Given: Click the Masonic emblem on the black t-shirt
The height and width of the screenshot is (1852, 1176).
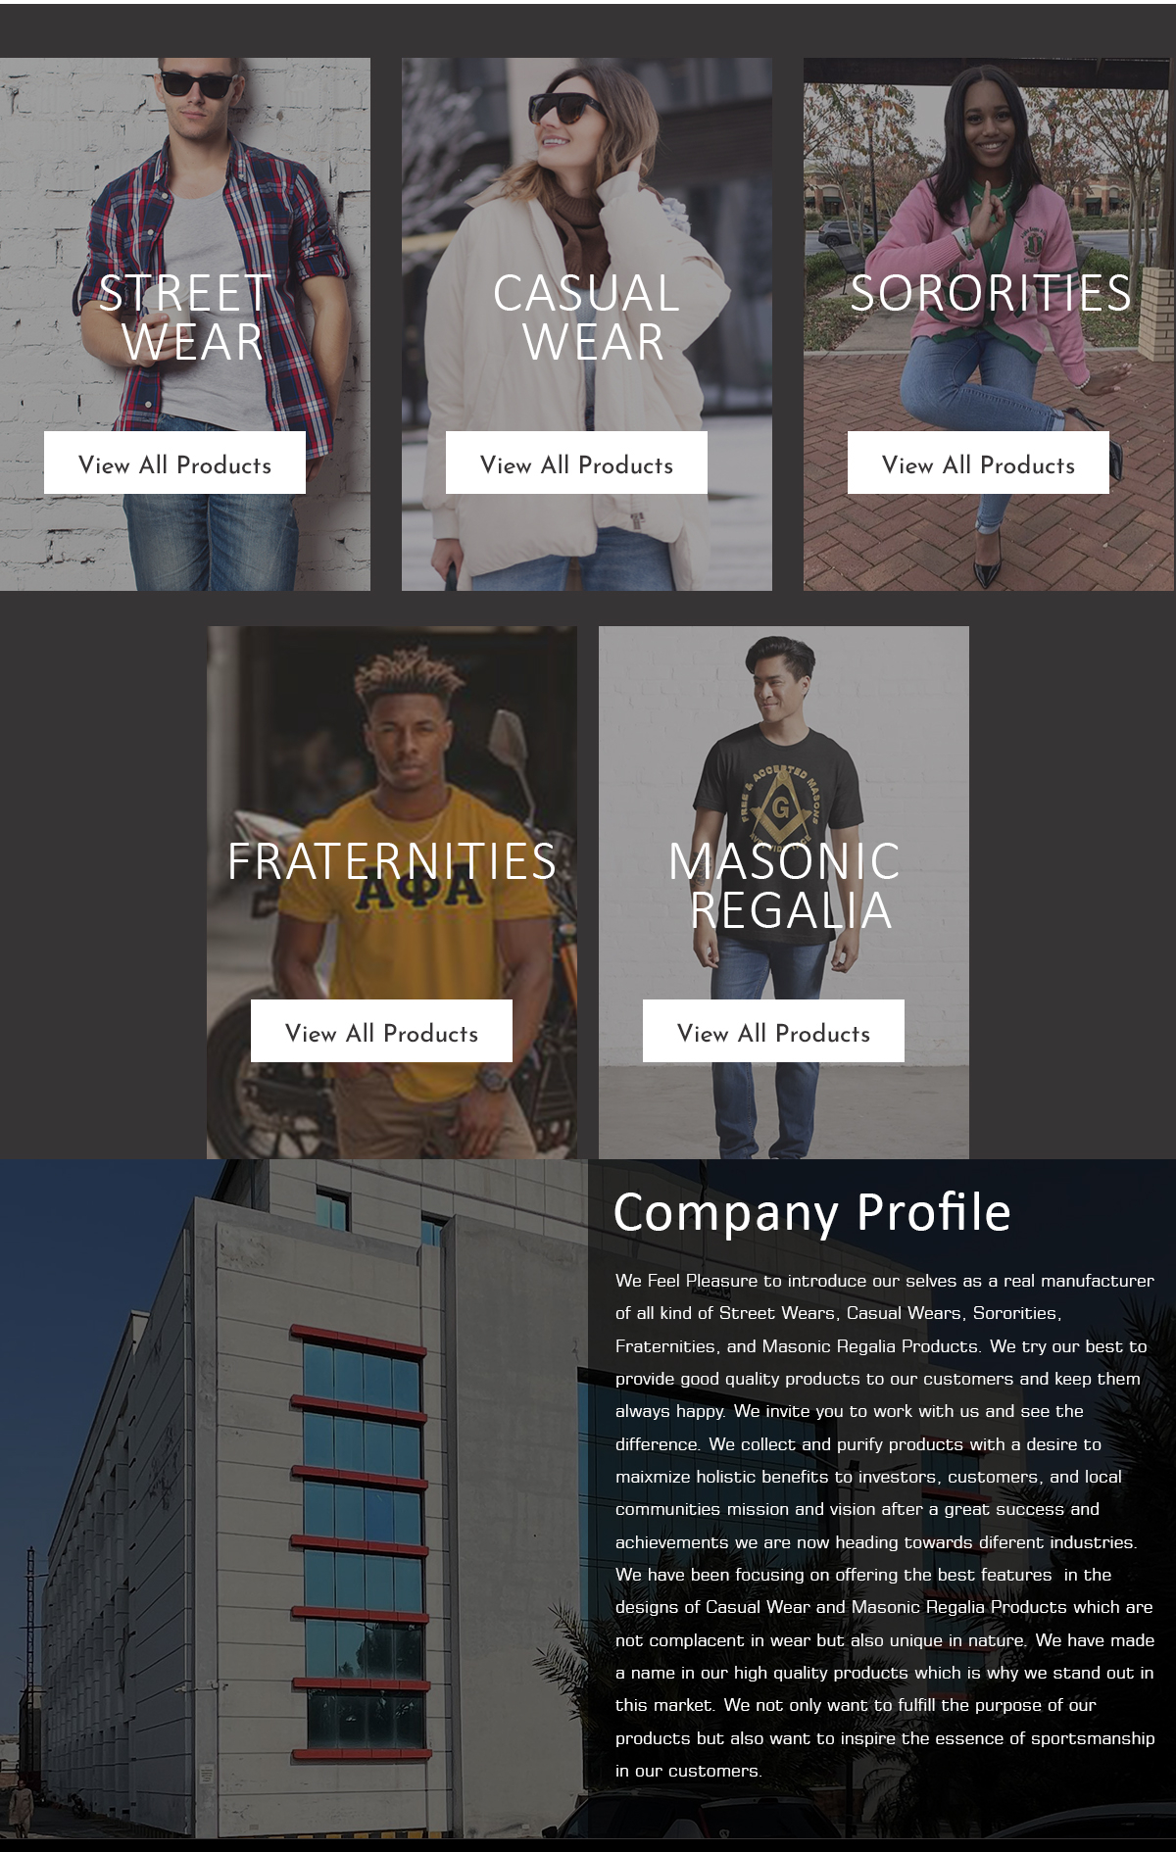Looking at the screenshot, I should (780, 805).
